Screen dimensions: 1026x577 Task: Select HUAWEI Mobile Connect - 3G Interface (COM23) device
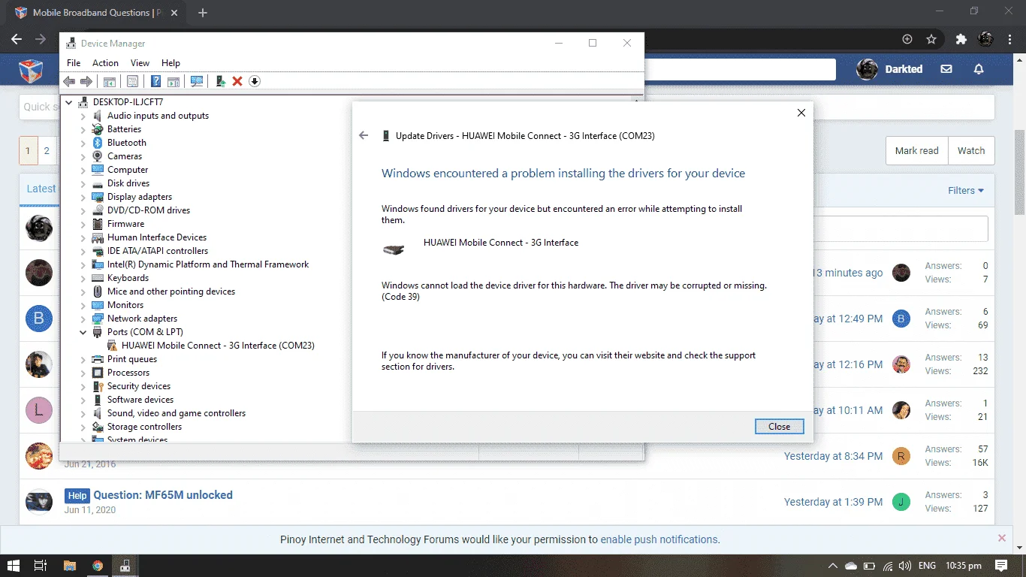(218, 346)
